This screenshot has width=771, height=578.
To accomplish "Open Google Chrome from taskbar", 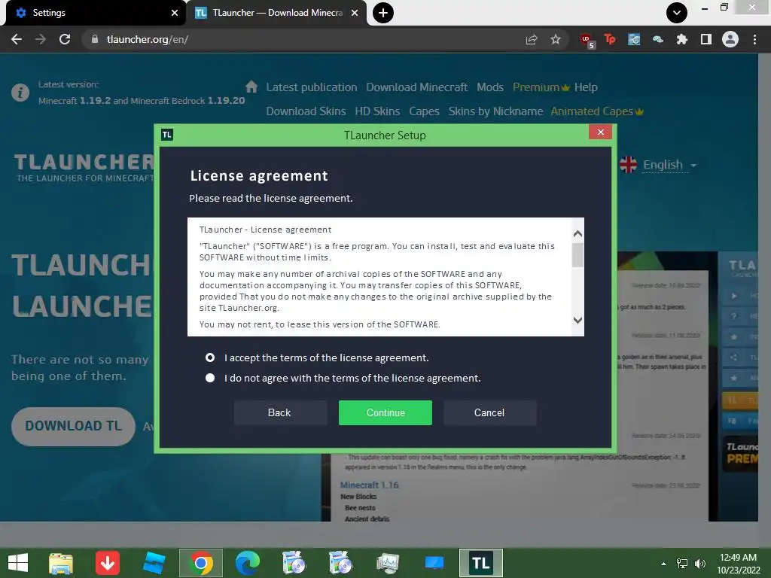I will [200, 563].
